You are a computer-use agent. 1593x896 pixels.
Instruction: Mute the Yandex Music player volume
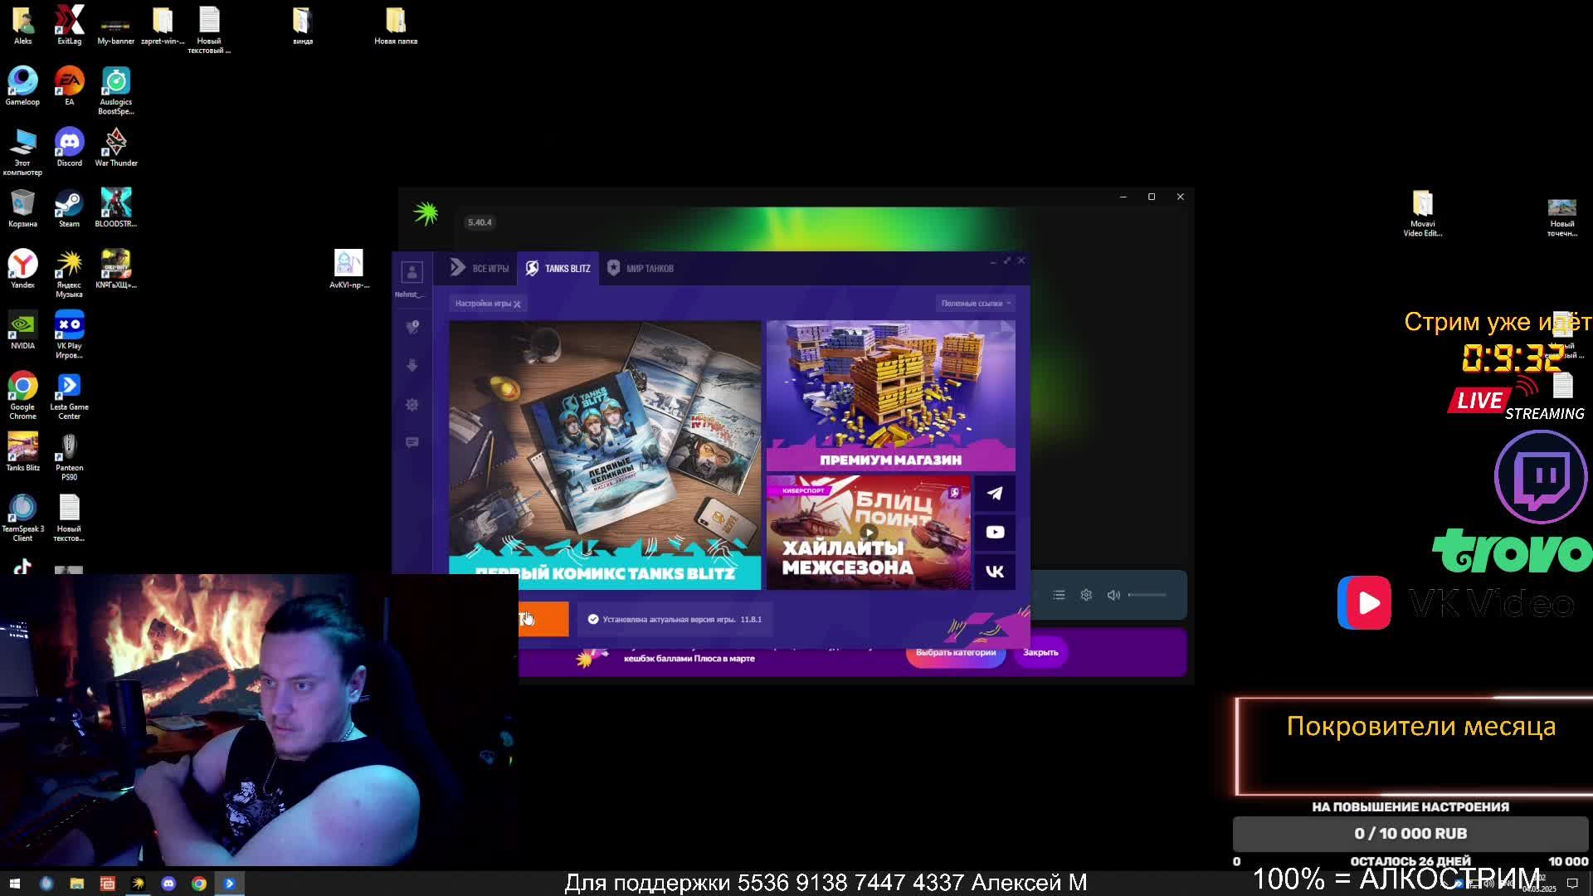click(1113, 595)
